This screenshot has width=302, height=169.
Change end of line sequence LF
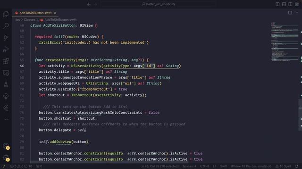tap(215, 166)
